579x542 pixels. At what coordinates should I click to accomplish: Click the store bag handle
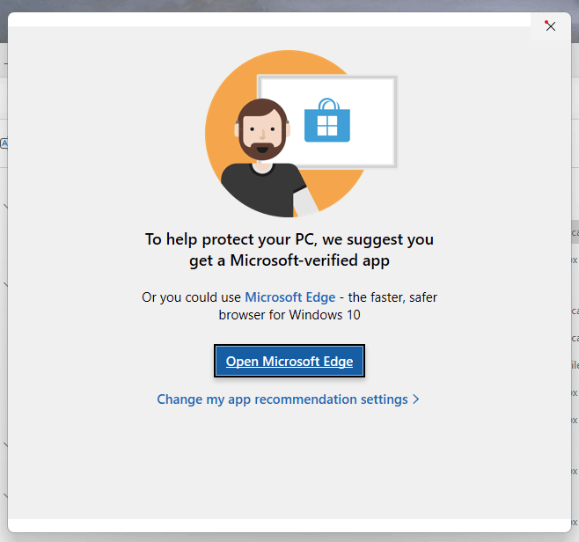click(328, 104)
